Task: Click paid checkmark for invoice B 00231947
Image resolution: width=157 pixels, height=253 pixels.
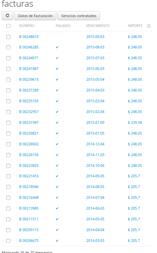Action: (x=57, y=122)
